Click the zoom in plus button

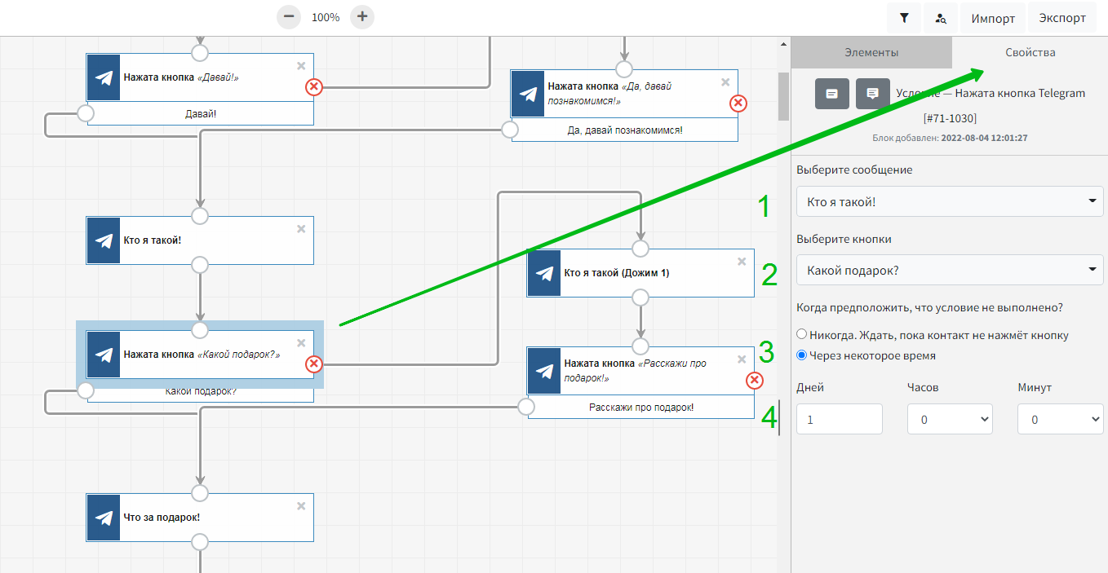click(362, 17)
